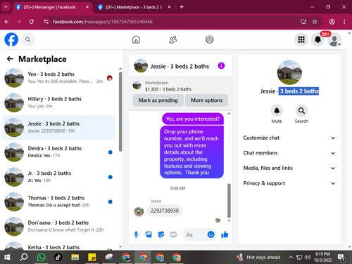Open More options for the listing
Screen dimensions: 352x264
206,100
